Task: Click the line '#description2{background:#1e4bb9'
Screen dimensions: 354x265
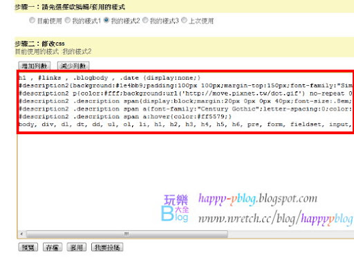Action: point(186,86)
